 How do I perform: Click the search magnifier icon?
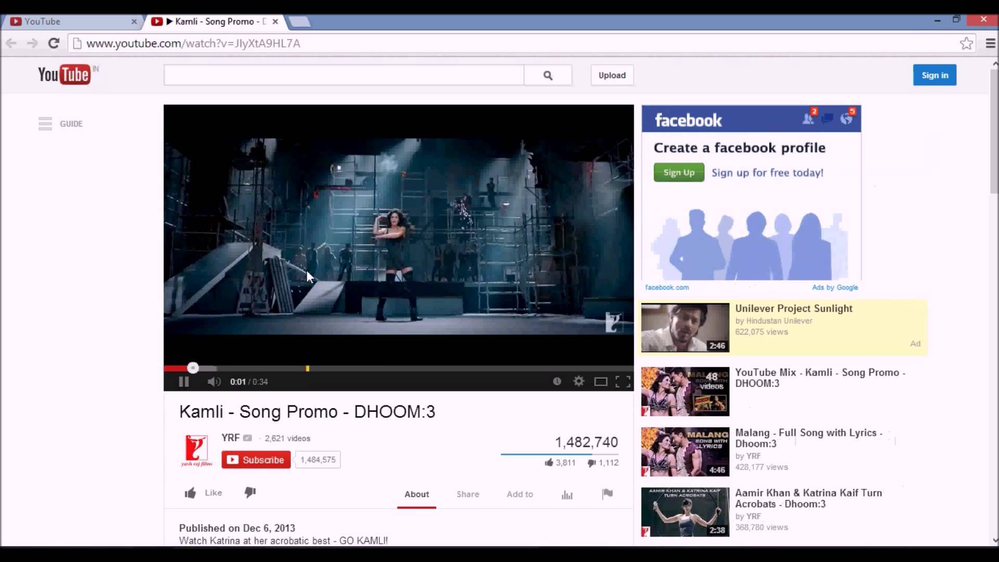[548, 75]
